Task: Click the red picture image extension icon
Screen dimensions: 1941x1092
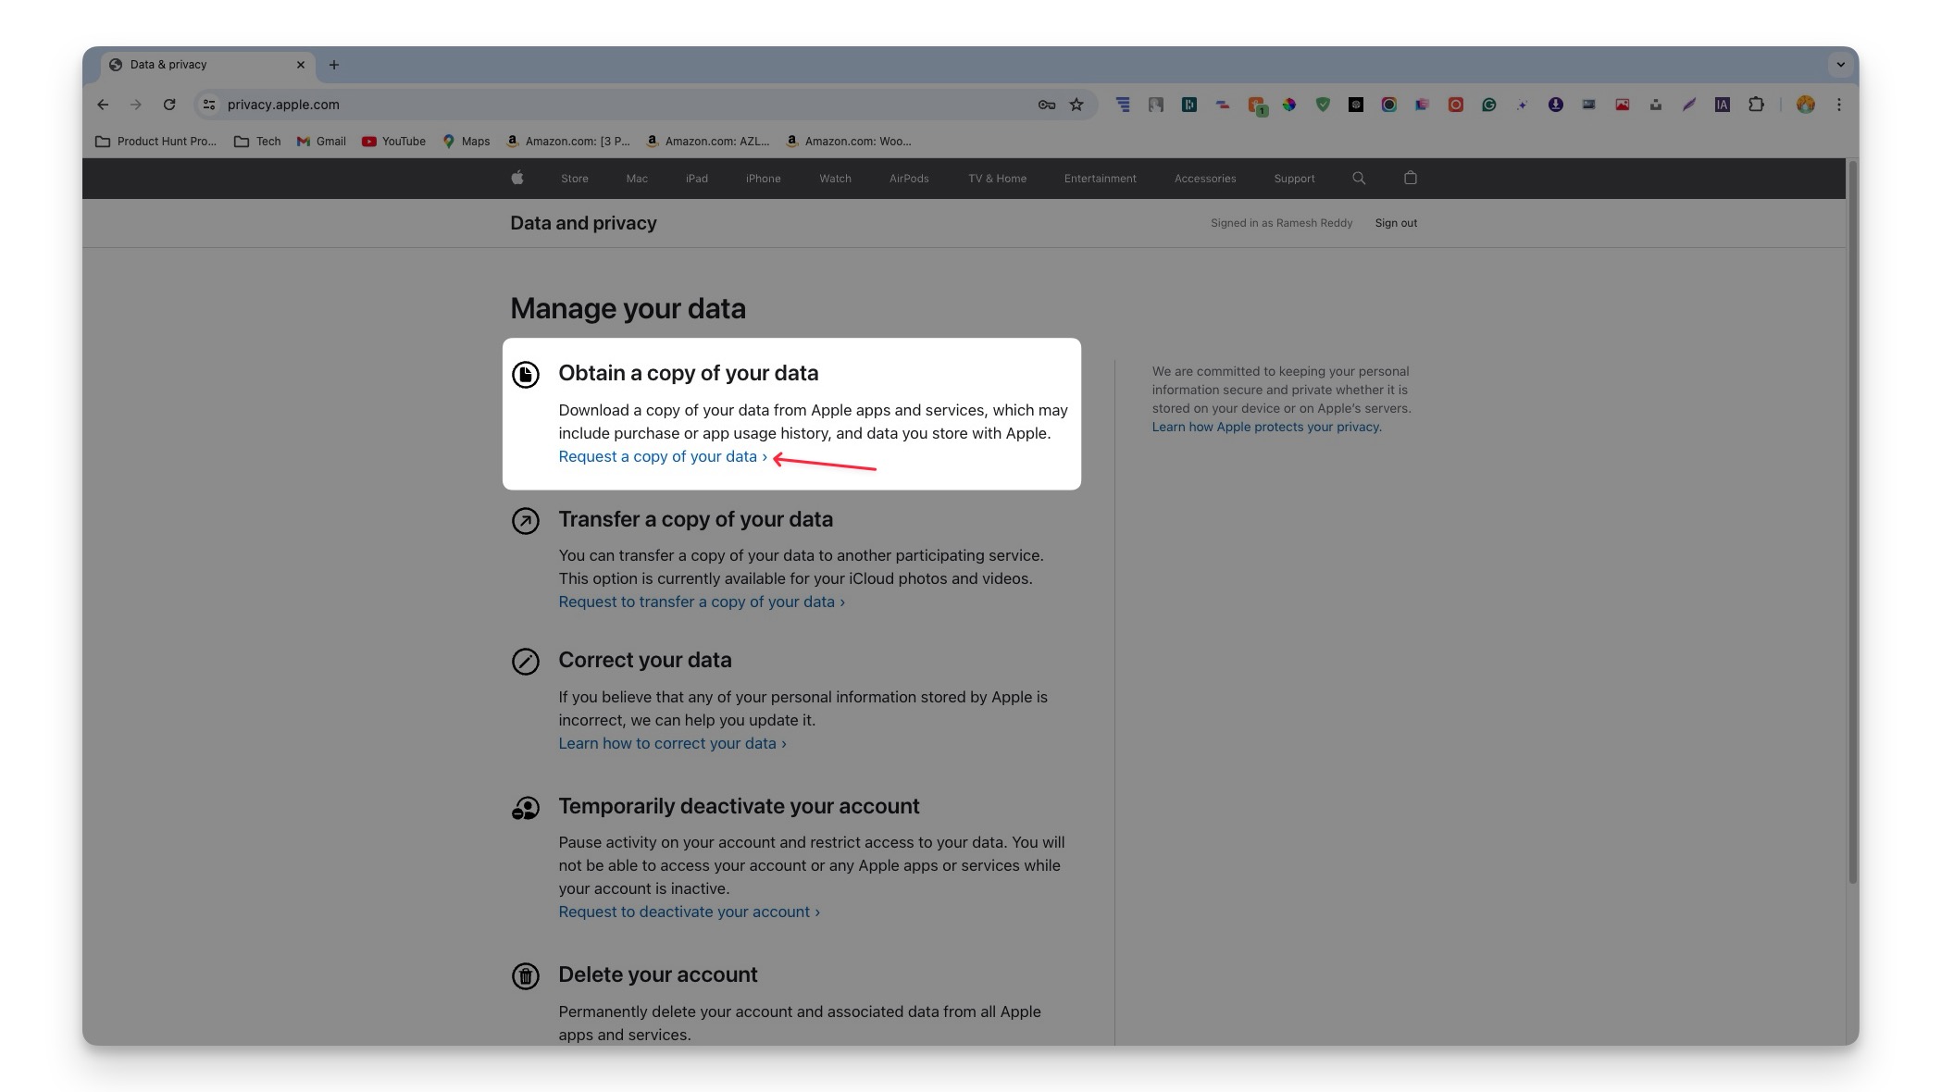Action: (x=1623, y=105)
